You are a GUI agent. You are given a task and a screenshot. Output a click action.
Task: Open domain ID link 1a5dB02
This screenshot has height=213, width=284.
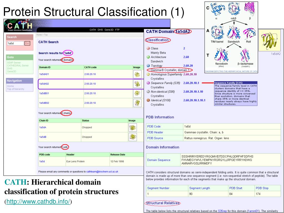(44, 103)
